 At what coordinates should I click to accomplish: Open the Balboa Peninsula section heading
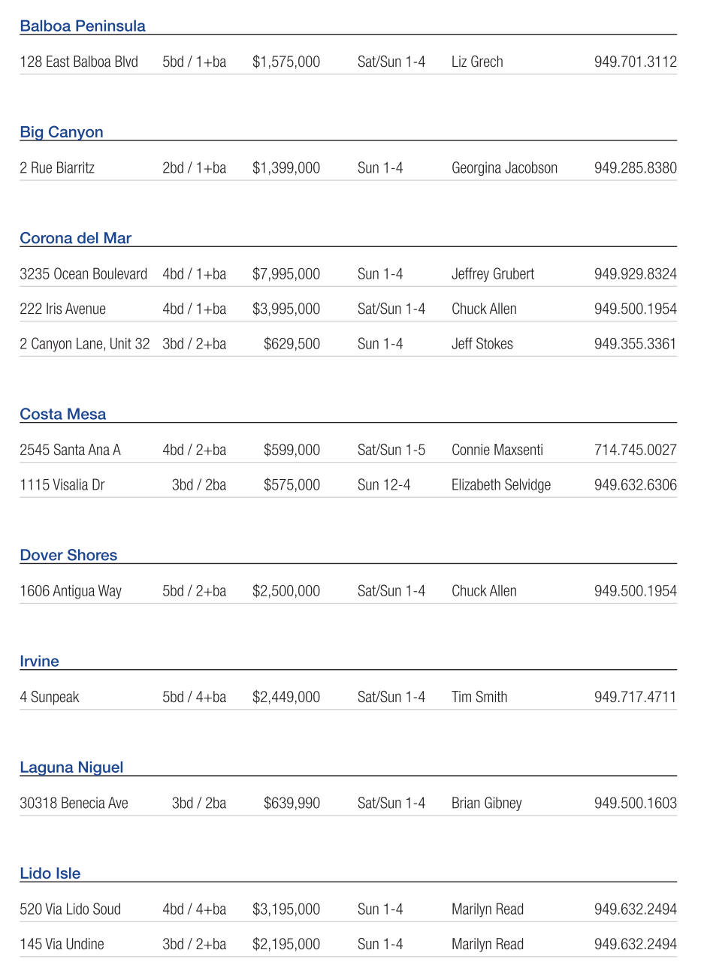[83, 26]
